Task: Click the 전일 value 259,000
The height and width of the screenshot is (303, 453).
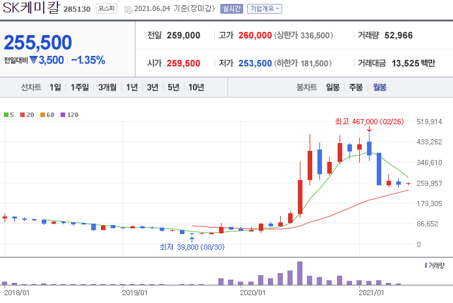Action: 183,36
